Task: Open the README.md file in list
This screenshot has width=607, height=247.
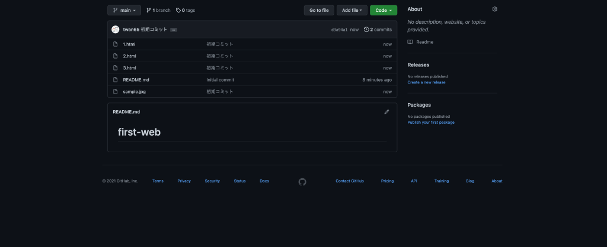Action: (x=136, y=80)
